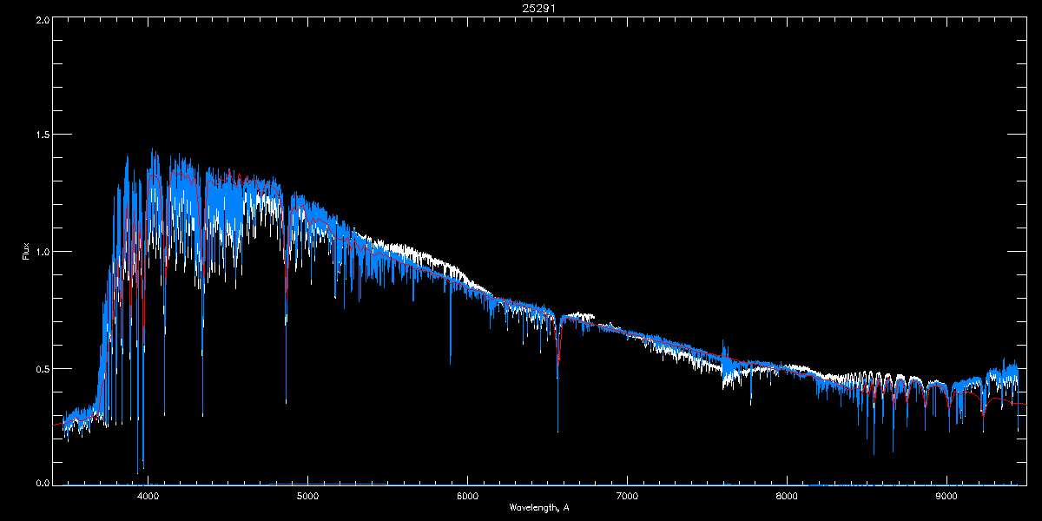Click the 6000 wavelength tick label

coord(467,496)
